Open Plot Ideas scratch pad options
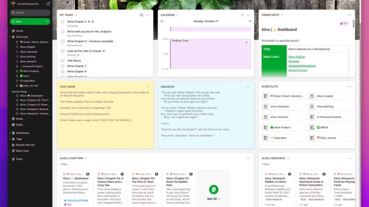The width and height of the screenshot is (369, 207). point(148,87)
